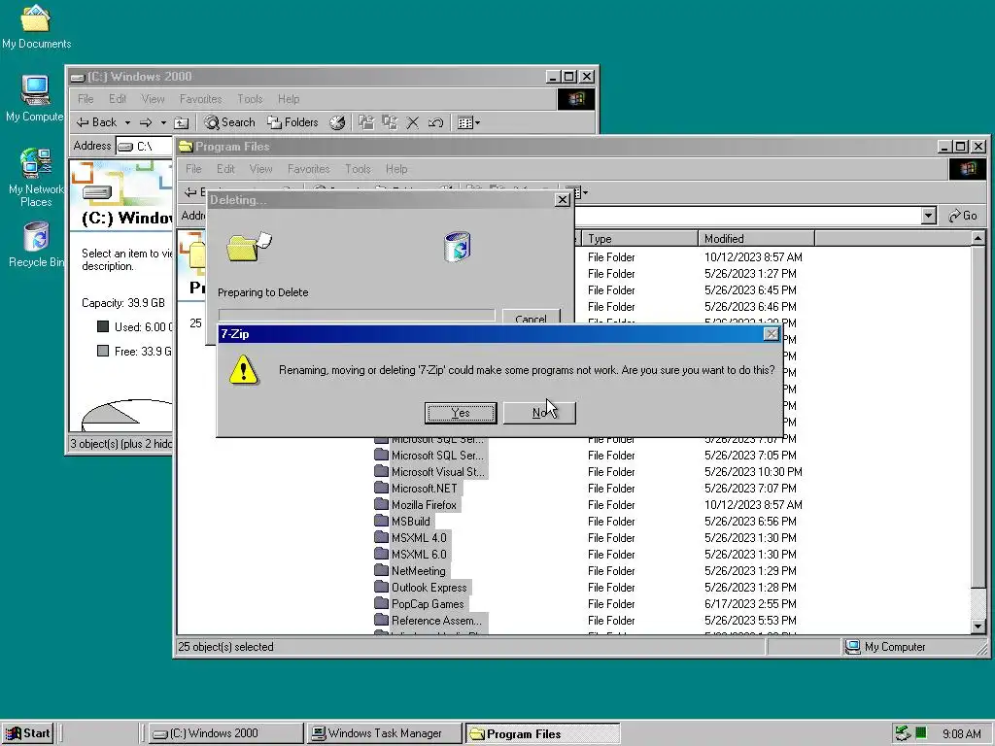Cancel the Deleting operation
This screenshot has height=746, width=995.
532,318
